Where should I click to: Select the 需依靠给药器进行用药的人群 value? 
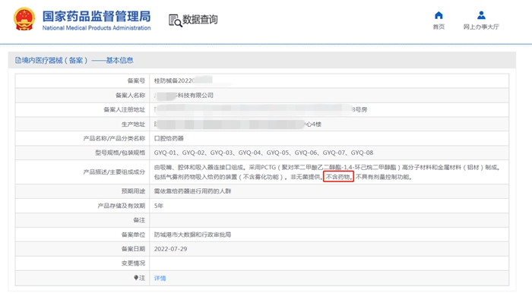tap(192, 191)
